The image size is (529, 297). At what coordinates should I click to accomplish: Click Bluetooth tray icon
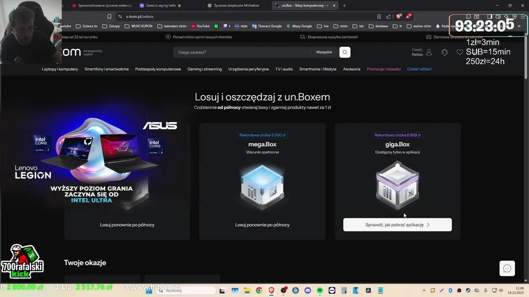[450, 290]
